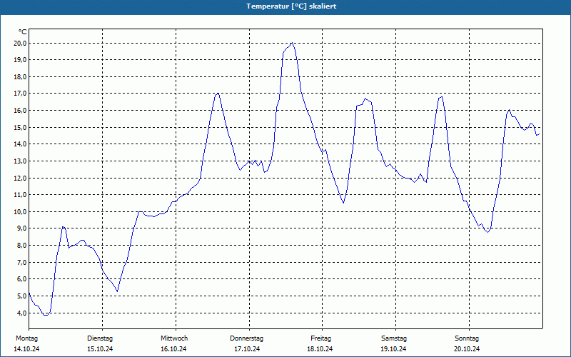Click the date 17.10.24
This screenshot has width=571, height=357.
tap(247, 349)
